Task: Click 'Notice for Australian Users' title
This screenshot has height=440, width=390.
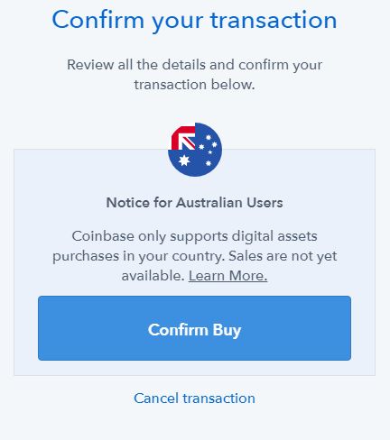Action: tap(194, 203)
